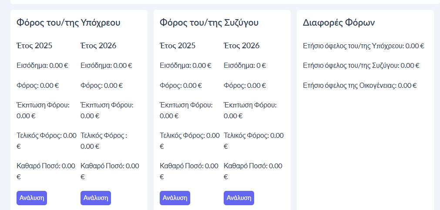Select the 'Διαφορές Φόρων' card title

click(x=339, y=23)
